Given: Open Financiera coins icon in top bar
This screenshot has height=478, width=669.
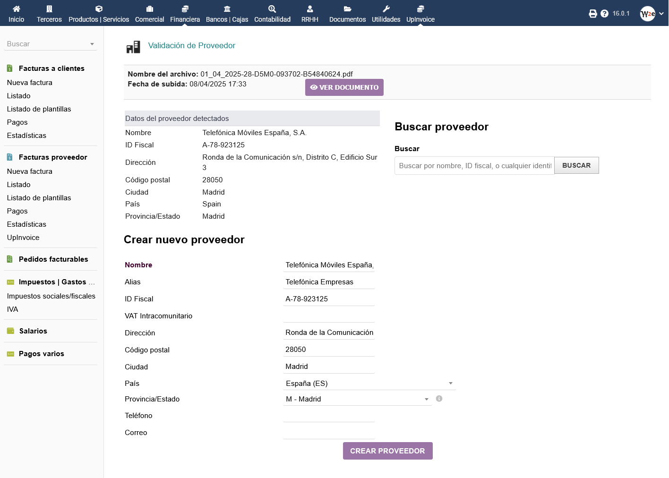Looking at the screenshot, I should pyautogui.click(x=185, y=9).
